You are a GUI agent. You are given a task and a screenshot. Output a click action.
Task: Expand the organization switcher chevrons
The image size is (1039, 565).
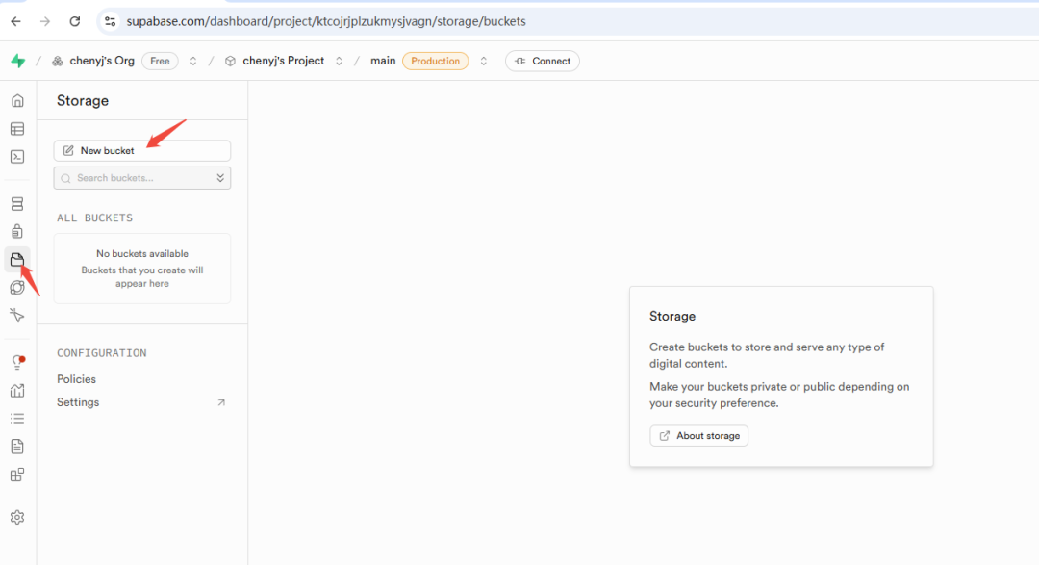click(x=192, y=61)
